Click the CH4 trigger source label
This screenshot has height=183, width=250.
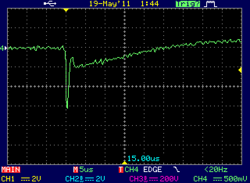132,170
